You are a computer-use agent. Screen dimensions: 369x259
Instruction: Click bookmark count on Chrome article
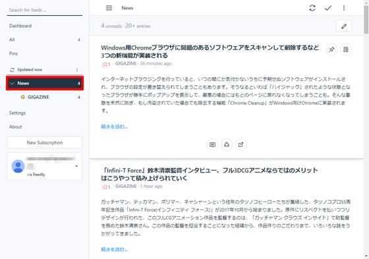pos(106,64)
